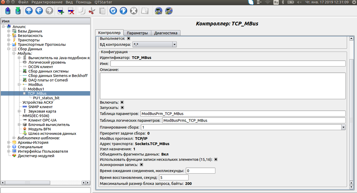Expand the "Архивы-История" tree node
The width and height of the screenshot is (357, 193).
8,142
